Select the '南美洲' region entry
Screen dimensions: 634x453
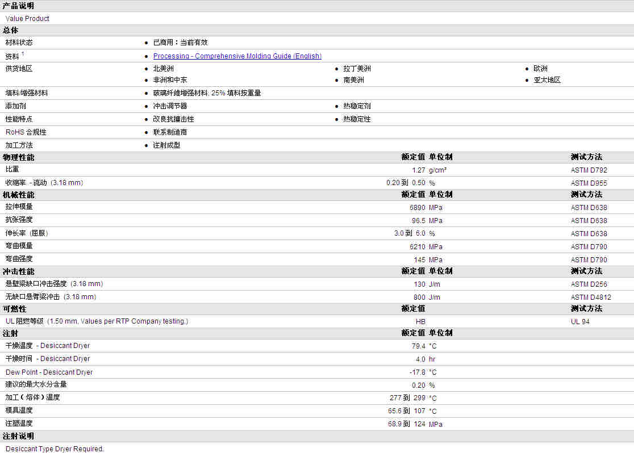click(x=354, y=80)
